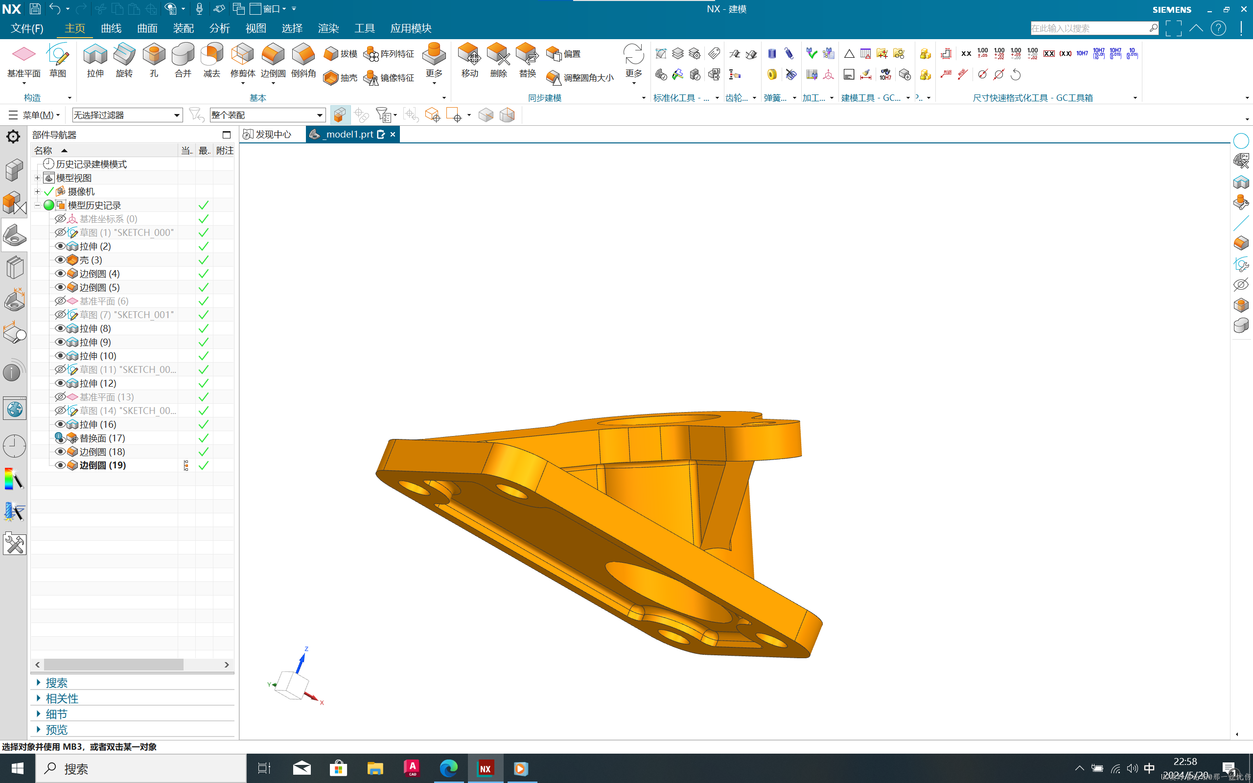Toggle visibility eye of 边倒圆 (4)

coord(60,274)
